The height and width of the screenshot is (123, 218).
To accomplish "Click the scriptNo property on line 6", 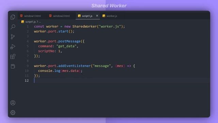I will [x=46, y=51].
